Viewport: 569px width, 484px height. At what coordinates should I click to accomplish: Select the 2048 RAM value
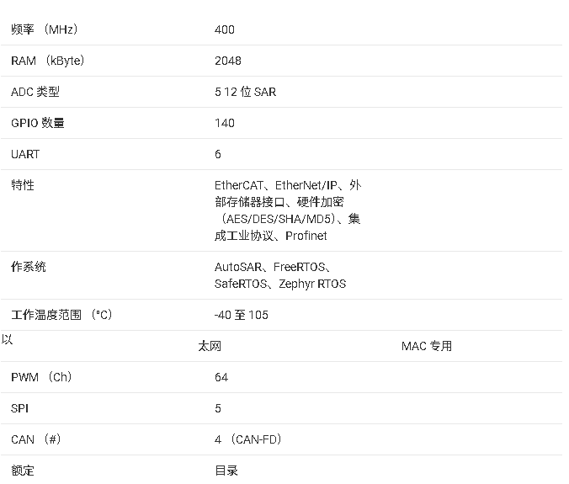228,61
